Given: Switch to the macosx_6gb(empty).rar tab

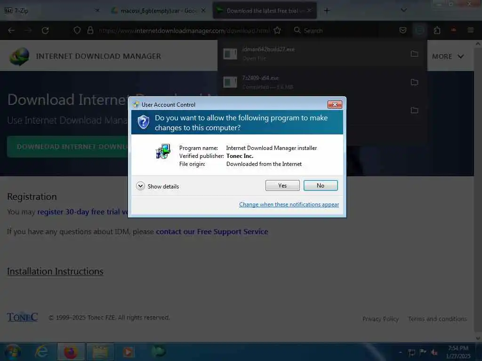Looking at the screenshot, I should click(158, 10).
